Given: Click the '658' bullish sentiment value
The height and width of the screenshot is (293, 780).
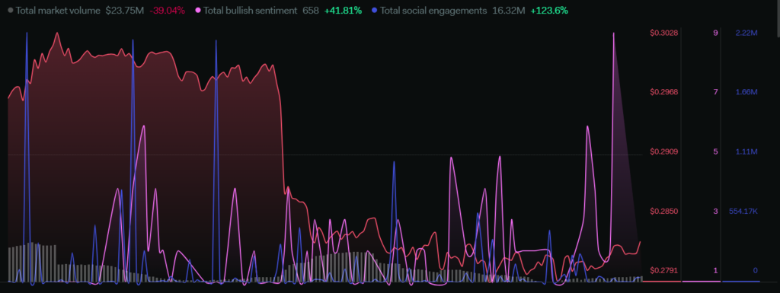Looking at the screenshot, I should click(311, 10).
